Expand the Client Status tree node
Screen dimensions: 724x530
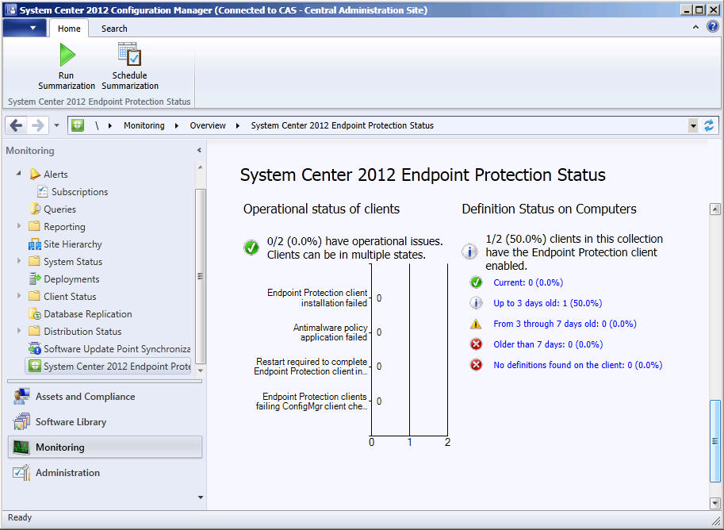click(x=19, y=296)
